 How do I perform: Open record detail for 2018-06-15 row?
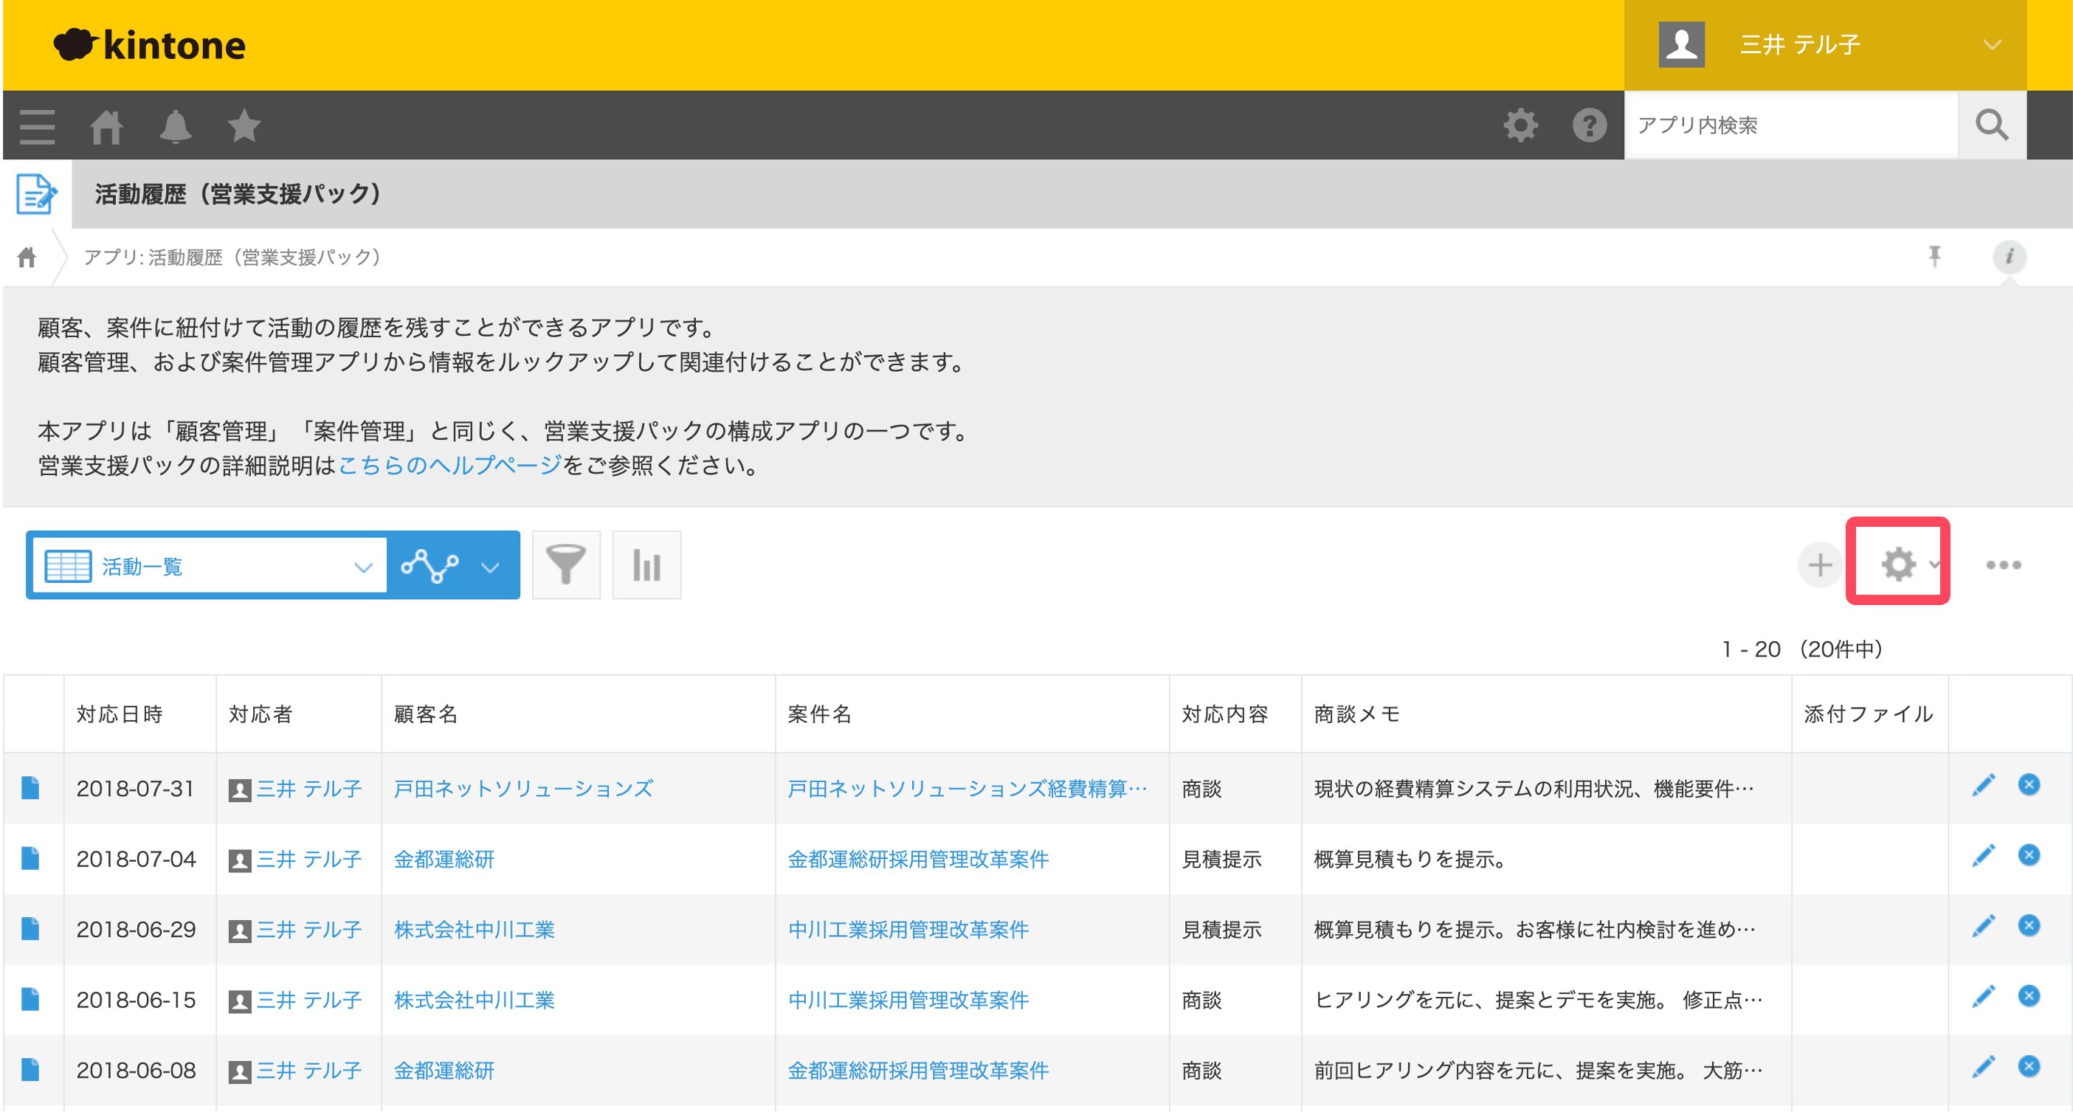pos(30,999)
